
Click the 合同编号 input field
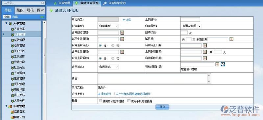(190, 20)
